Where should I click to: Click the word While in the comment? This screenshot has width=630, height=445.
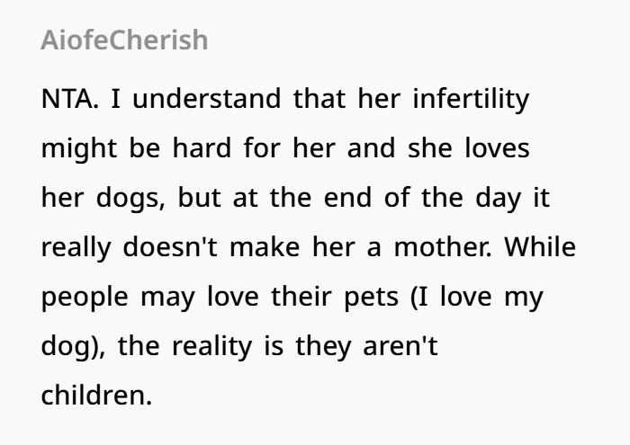[x=540, y=247]
